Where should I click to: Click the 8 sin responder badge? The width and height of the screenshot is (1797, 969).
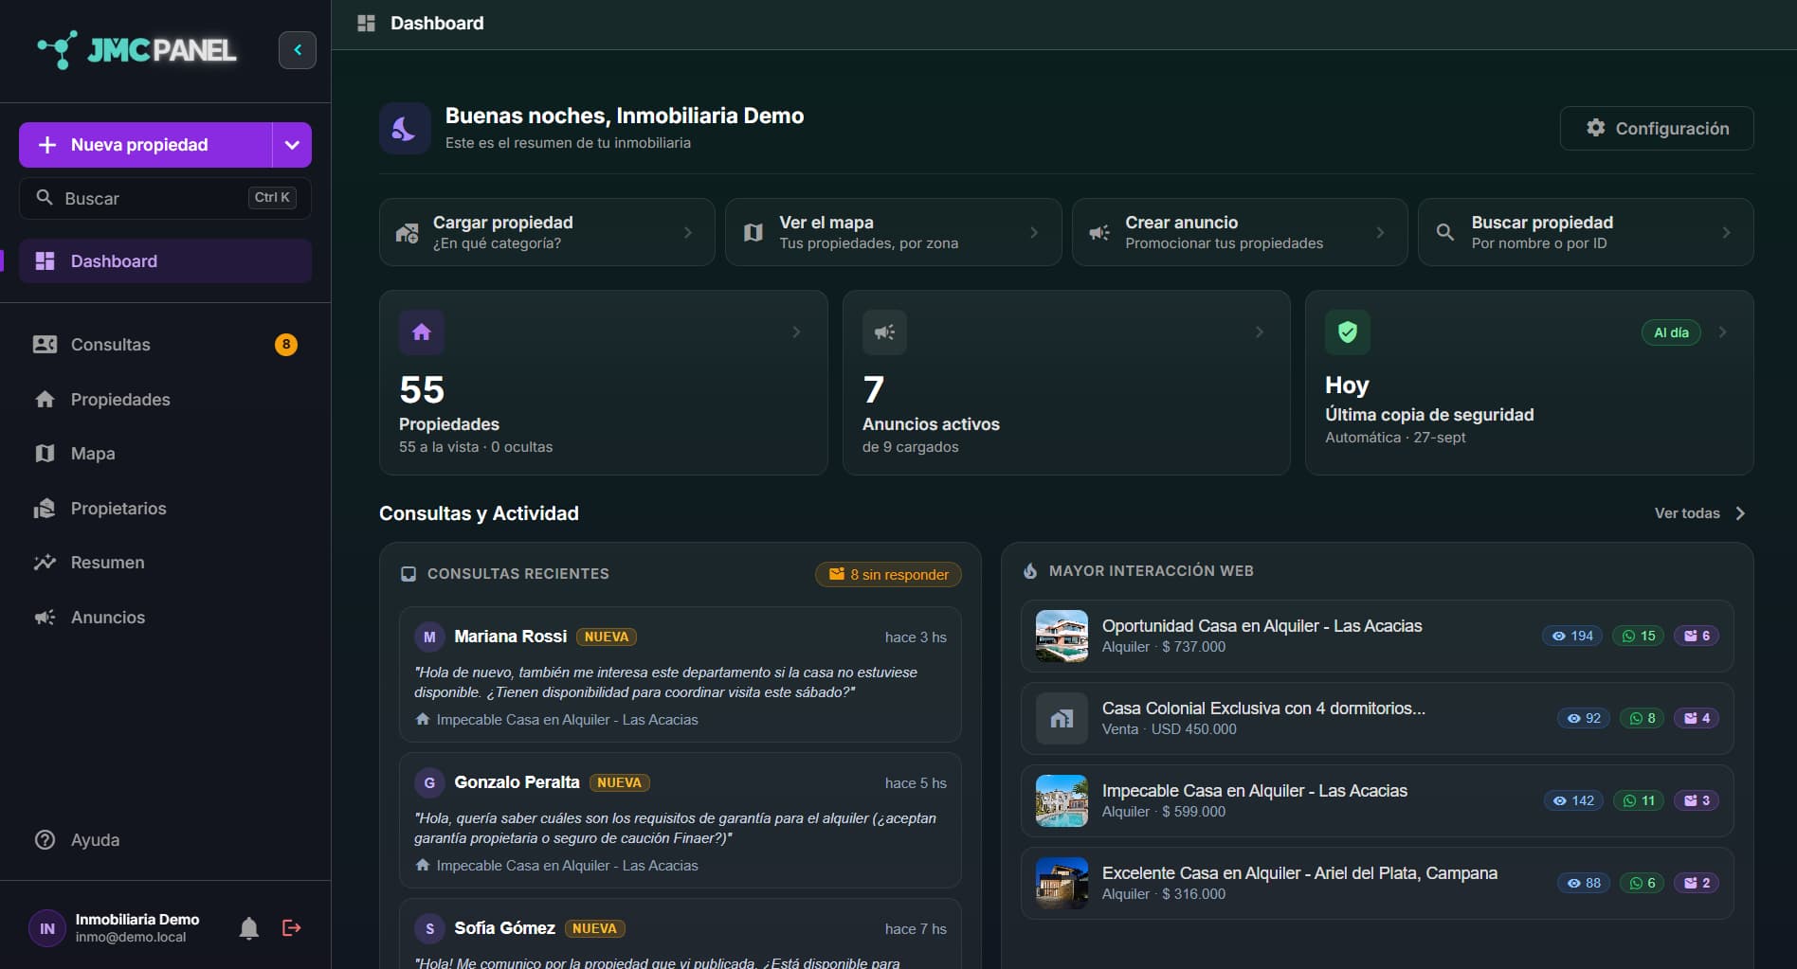[x=888, y=574]
